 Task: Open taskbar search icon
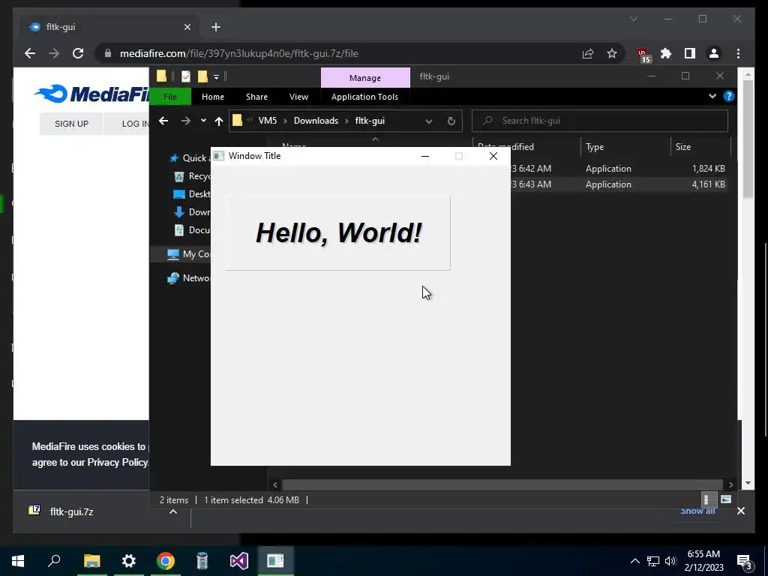54,561
